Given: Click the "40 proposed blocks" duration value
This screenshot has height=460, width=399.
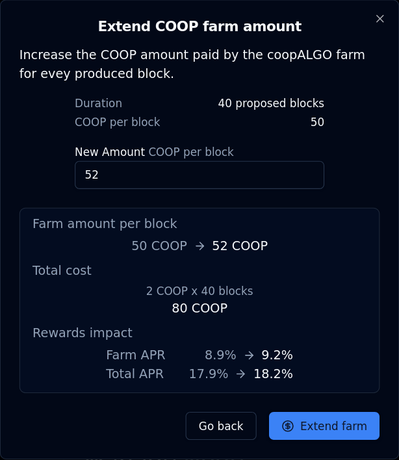Looking at the screenshot, I should click(x=271, y=103).
